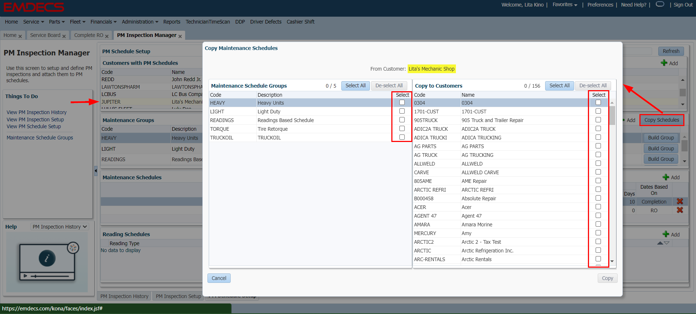Open the Preferences link
696x314 pixels.
(x=600, y=5)
